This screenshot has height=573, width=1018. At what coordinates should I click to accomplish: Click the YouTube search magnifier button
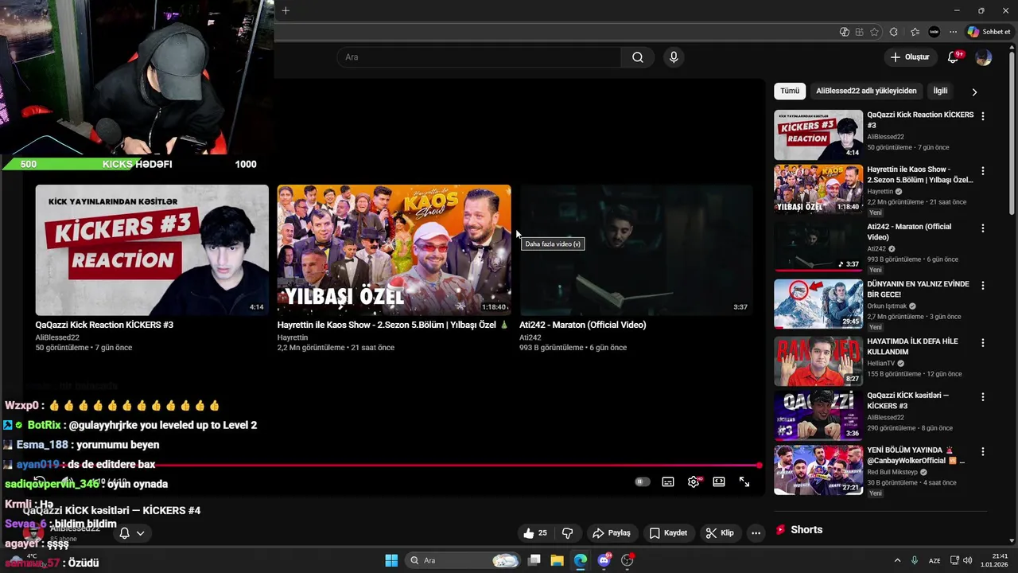[638, 57]
